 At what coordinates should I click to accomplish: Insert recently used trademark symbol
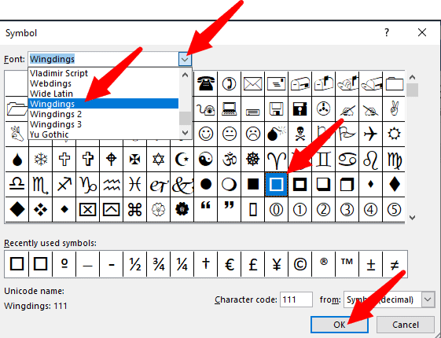tap(347, 264)
